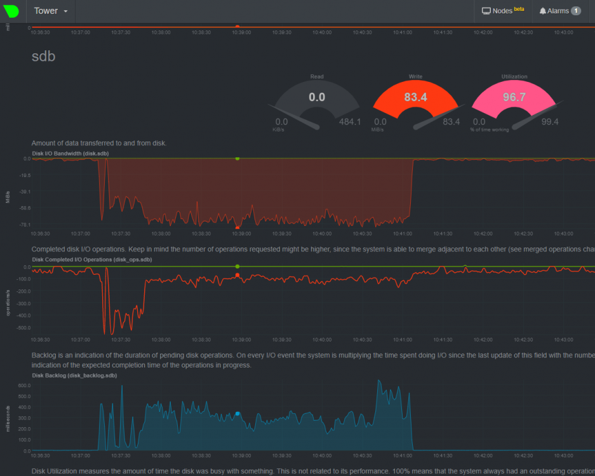Click the Nodes monitor icon

[486, 11]
